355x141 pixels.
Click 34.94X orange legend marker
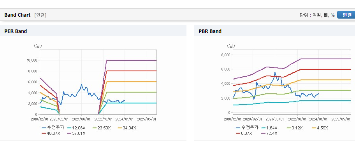[x=127, y=128]
